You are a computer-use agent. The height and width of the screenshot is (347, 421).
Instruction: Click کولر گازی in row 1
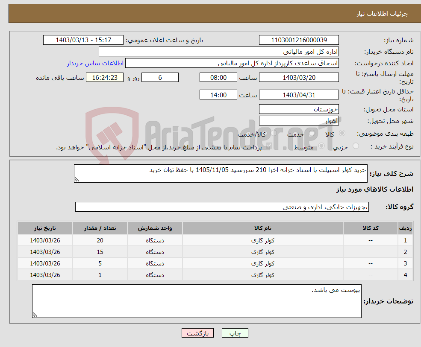click(x=263, y=240)
